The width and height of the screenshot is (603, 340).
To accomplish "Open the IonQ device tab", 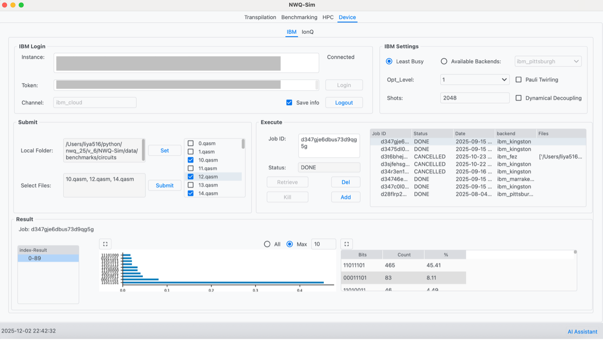I will coord(307,32).
